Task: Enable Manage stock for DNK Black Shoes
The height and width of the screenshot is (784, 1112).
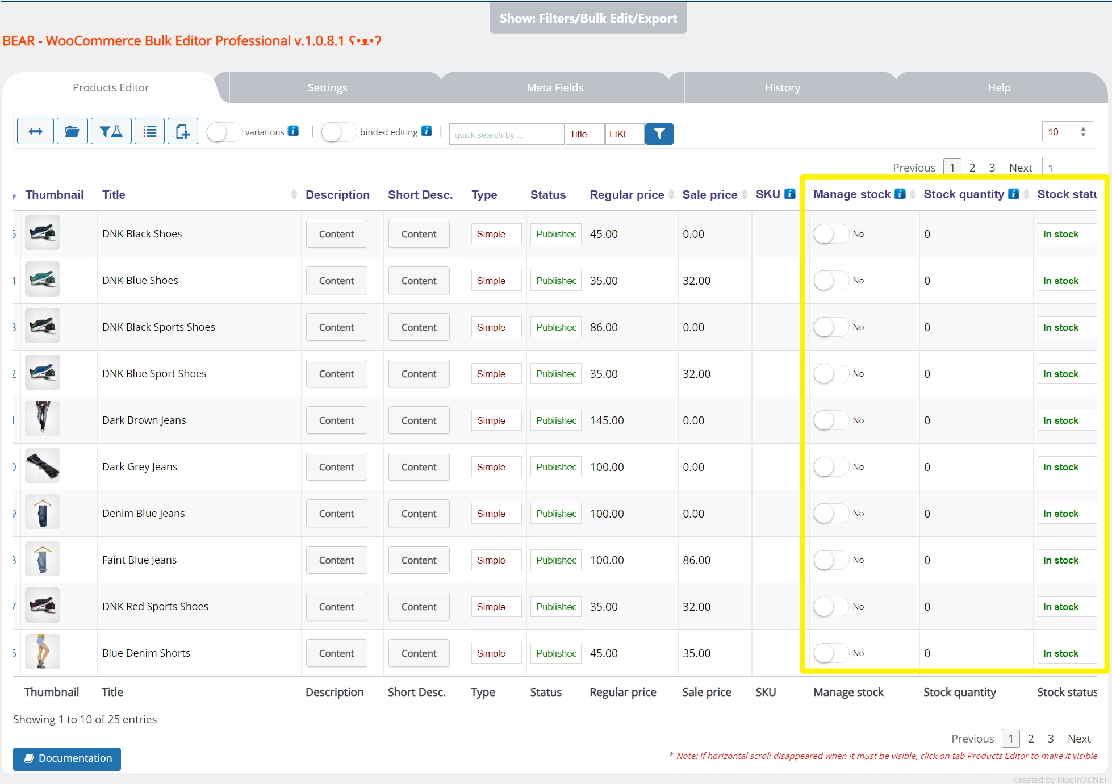Action: click(x=831, y=233)
